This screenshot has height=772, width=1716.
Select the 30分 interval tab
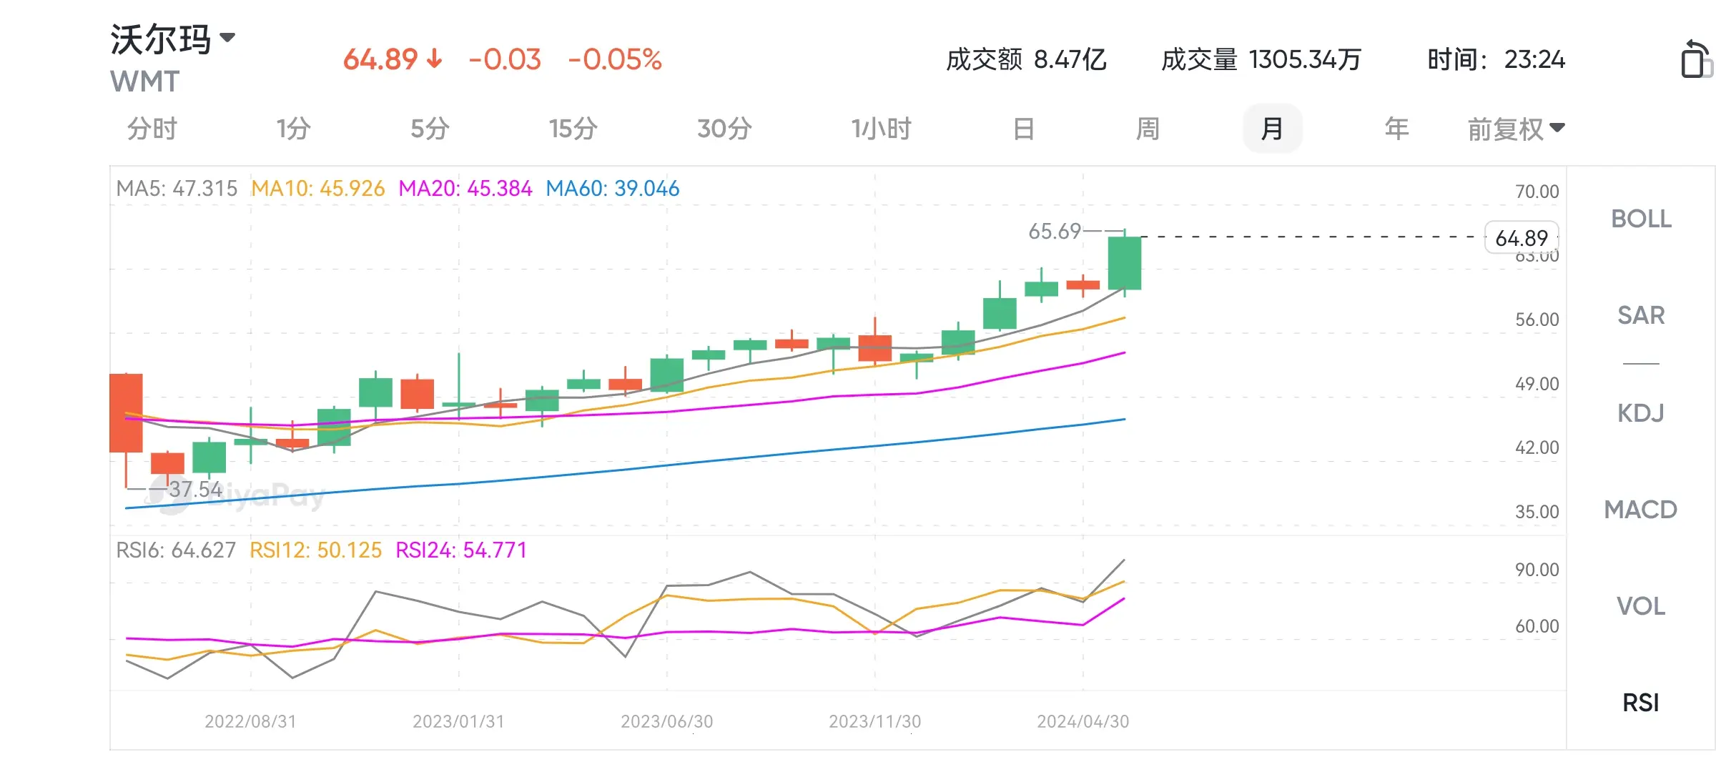click(x=724, y=129)
